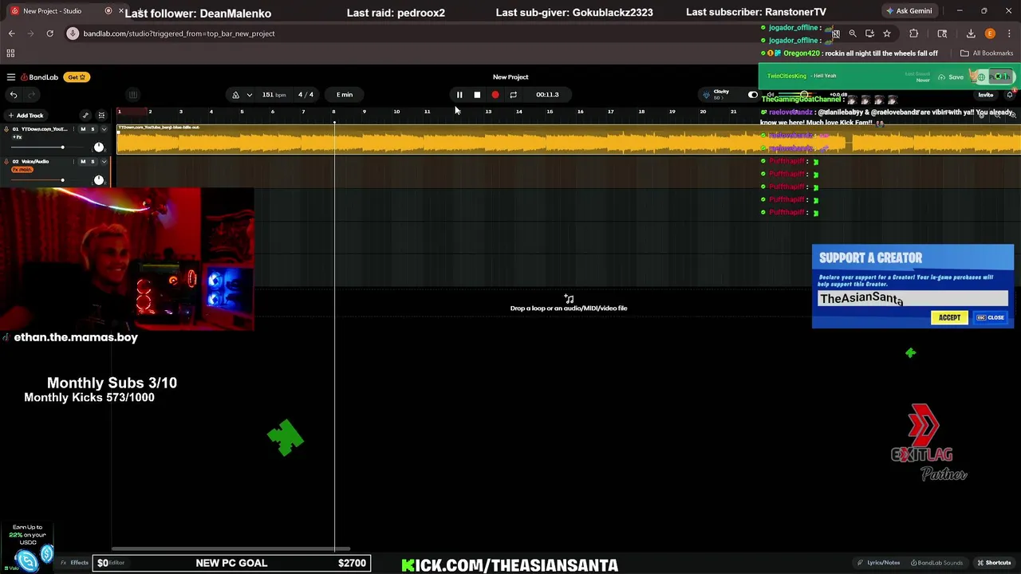
Task: Toggle the snap-to-grid magnet icon
Action: [x=101, y=116]
